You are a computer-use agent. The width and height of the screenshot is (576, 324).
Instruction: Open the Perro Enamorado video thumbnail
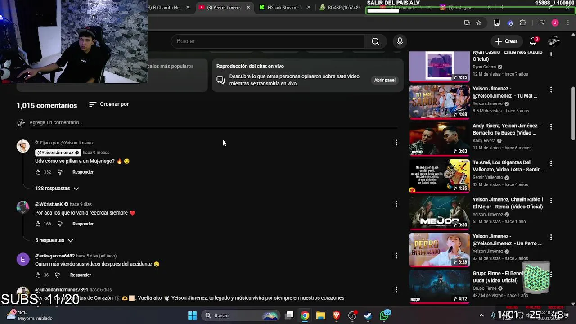coord(439,250)
